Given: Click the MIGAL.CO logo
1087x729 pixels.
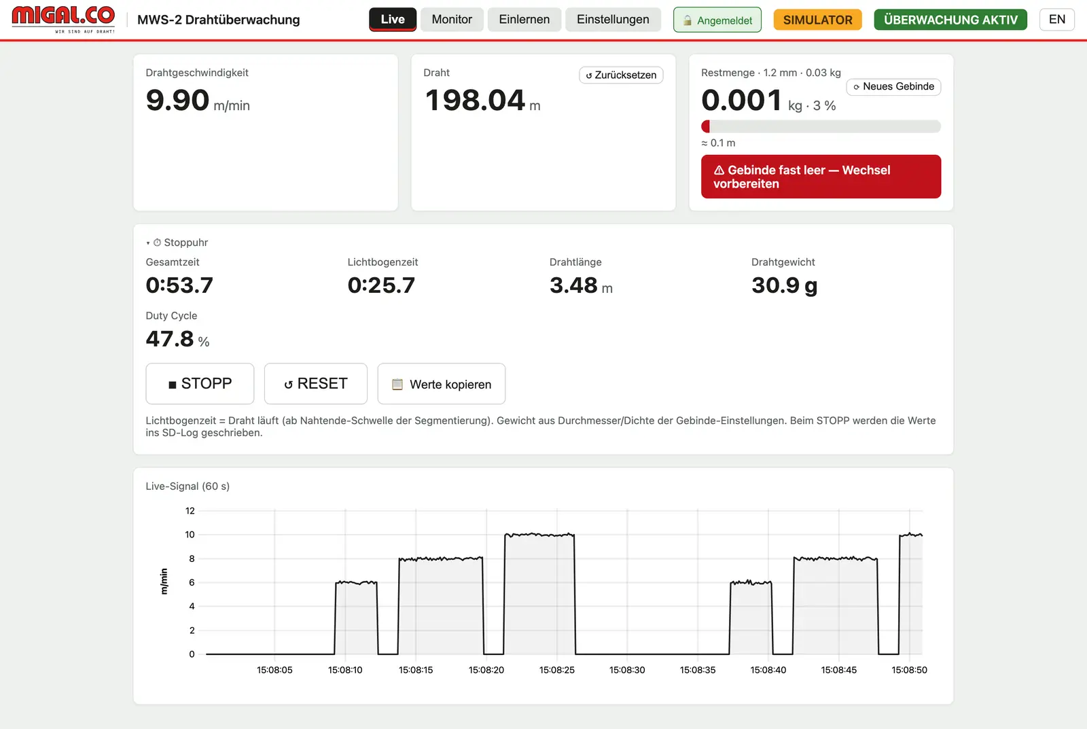Looking at the screenshot, I should pyautogui.click(x=63, y=19).
